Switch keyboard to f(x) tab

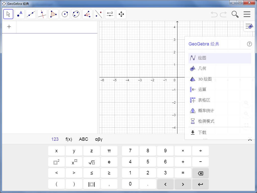point(69,139)
